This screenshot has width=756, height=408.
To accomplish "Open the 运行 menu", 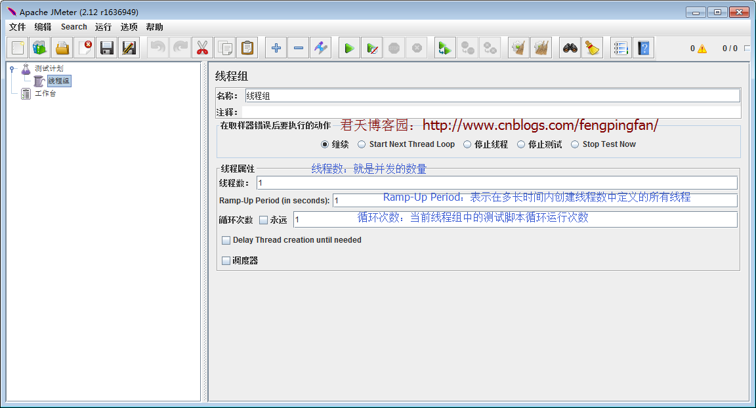I will click(103, 27).
